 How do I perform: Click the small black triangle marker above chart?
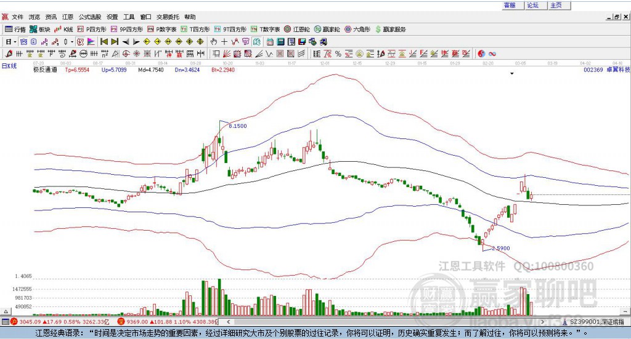512,73
